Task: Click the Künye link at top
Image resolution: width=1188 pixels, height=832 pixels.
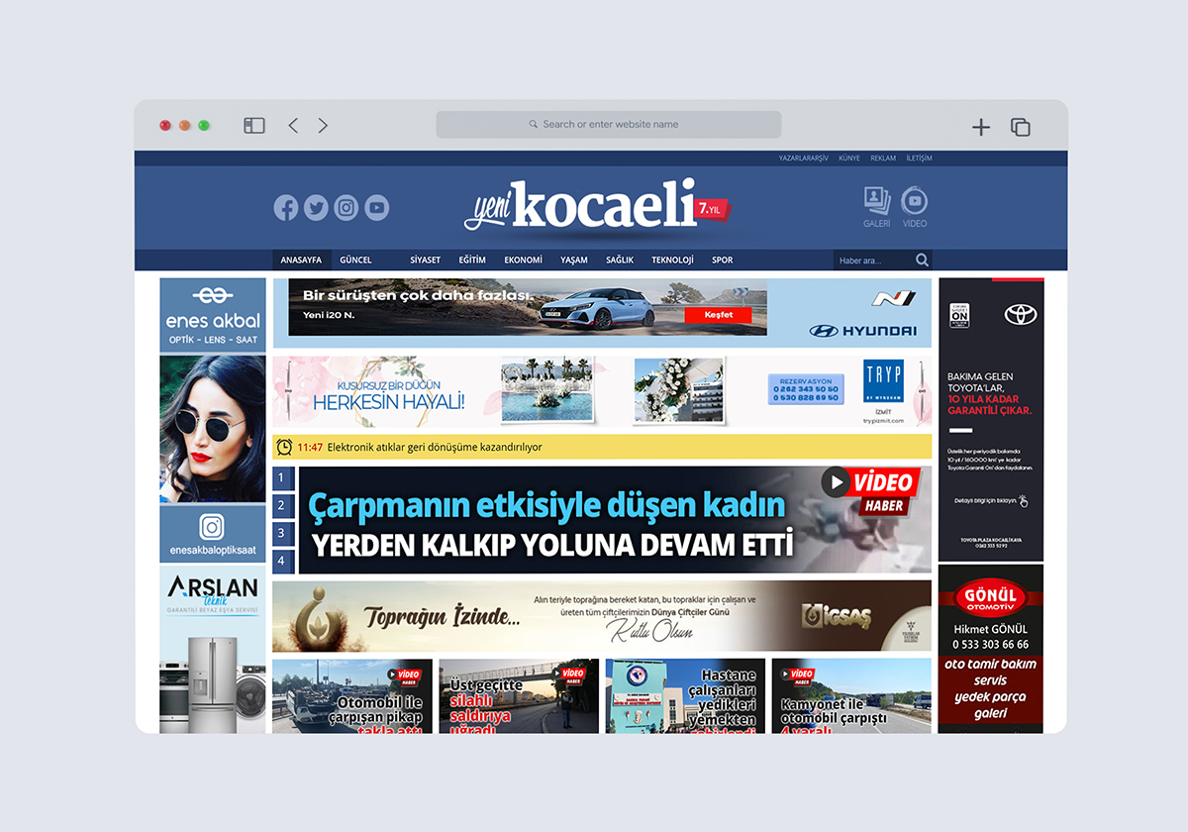Action: [x=849, y=158]
